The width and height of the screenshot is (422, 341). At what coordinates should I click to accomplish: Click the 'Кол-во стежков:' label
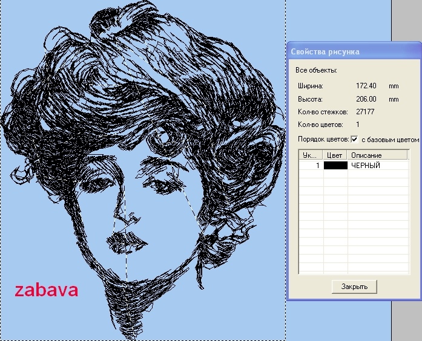point(323,112)
